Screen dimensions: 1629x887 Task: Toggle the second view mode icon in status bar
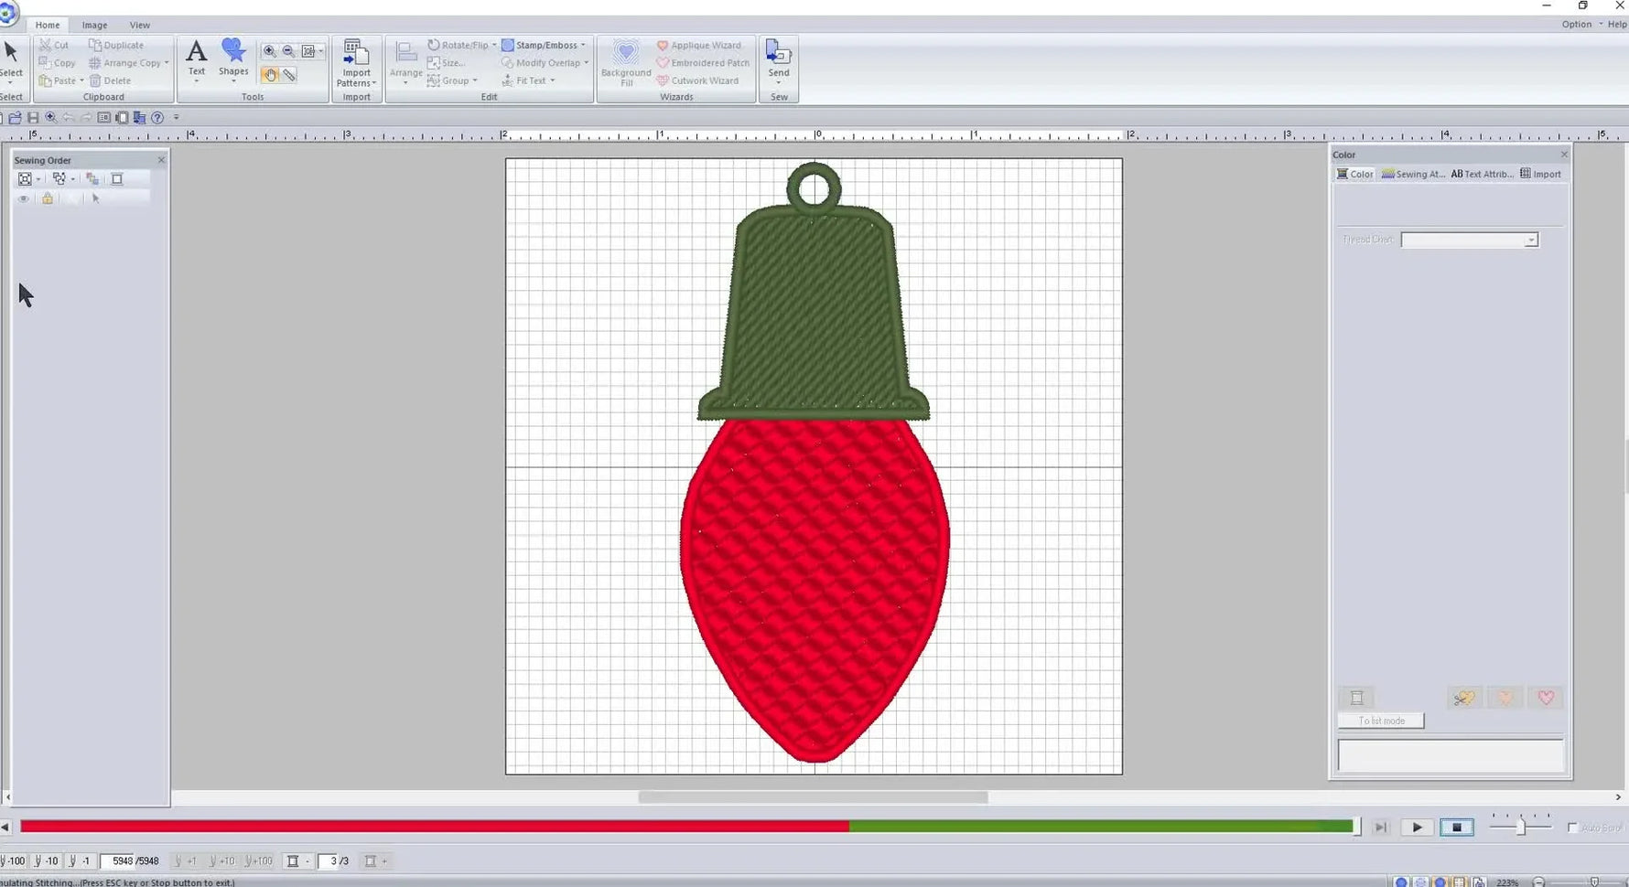click(x=1420, y=882)
